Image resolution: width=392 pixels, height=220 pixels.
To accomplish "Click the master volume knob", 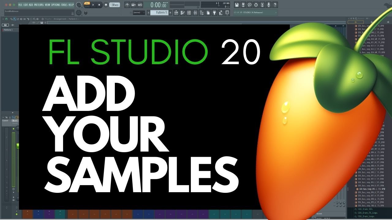I will tap(79, 5).
